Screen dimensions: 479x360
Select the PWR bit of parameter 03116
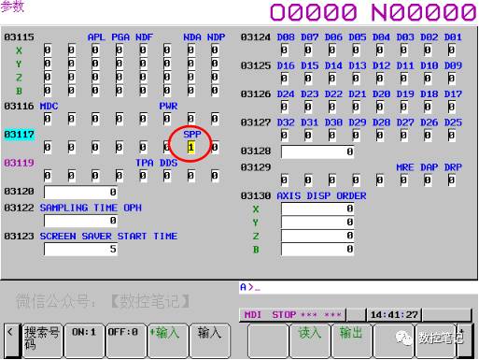[167, 119]
